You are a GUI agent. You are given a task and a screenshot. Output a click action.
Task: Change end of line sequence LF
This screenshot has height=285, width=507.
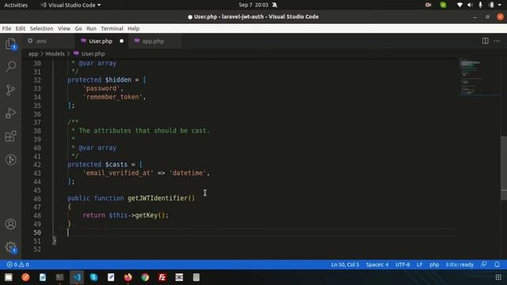click(x=419, y=264)
